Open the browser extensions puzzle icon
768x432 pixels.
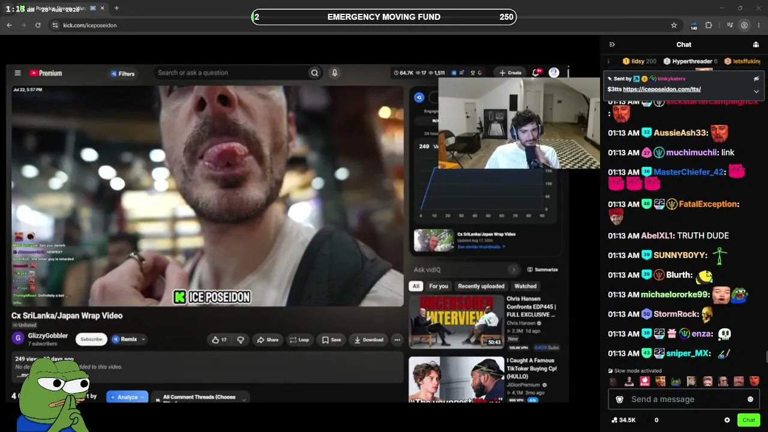pos(709,25)
